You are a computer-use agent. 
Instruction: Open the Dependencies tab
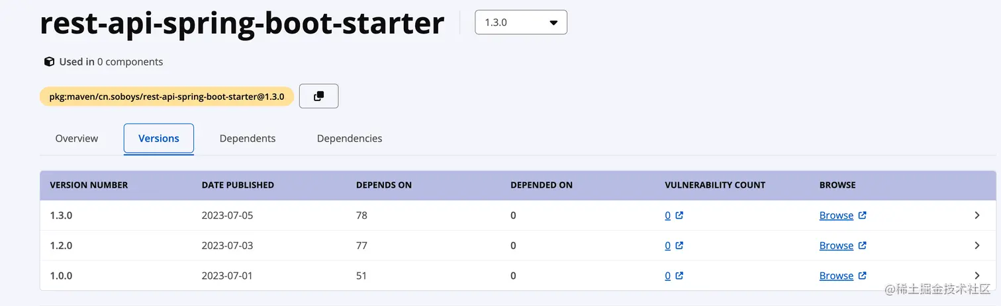(350, 138)
